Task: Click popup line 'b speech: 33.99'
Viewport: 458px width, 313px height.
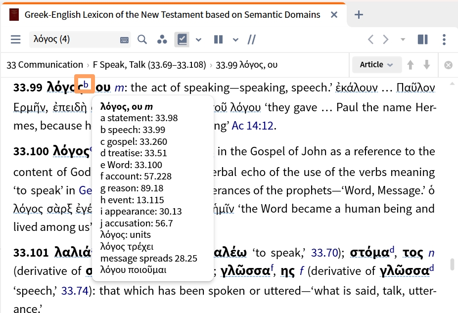Action: pyautogui.click(x=133, y=130)
